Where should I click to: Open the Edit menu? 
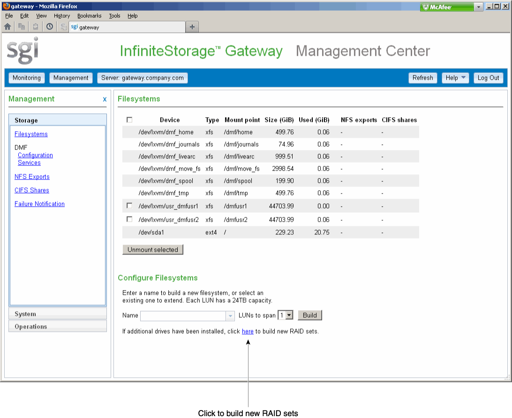[24, 15]
